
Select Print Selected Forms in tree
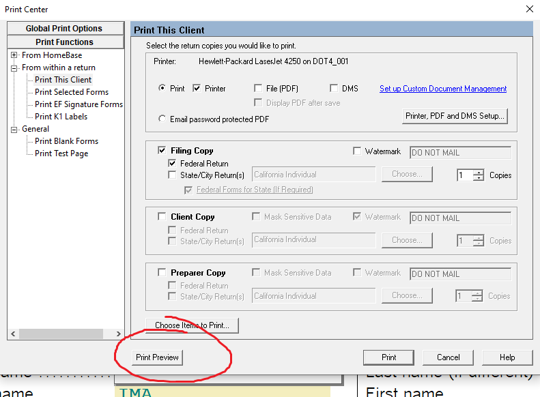[72, 92]
